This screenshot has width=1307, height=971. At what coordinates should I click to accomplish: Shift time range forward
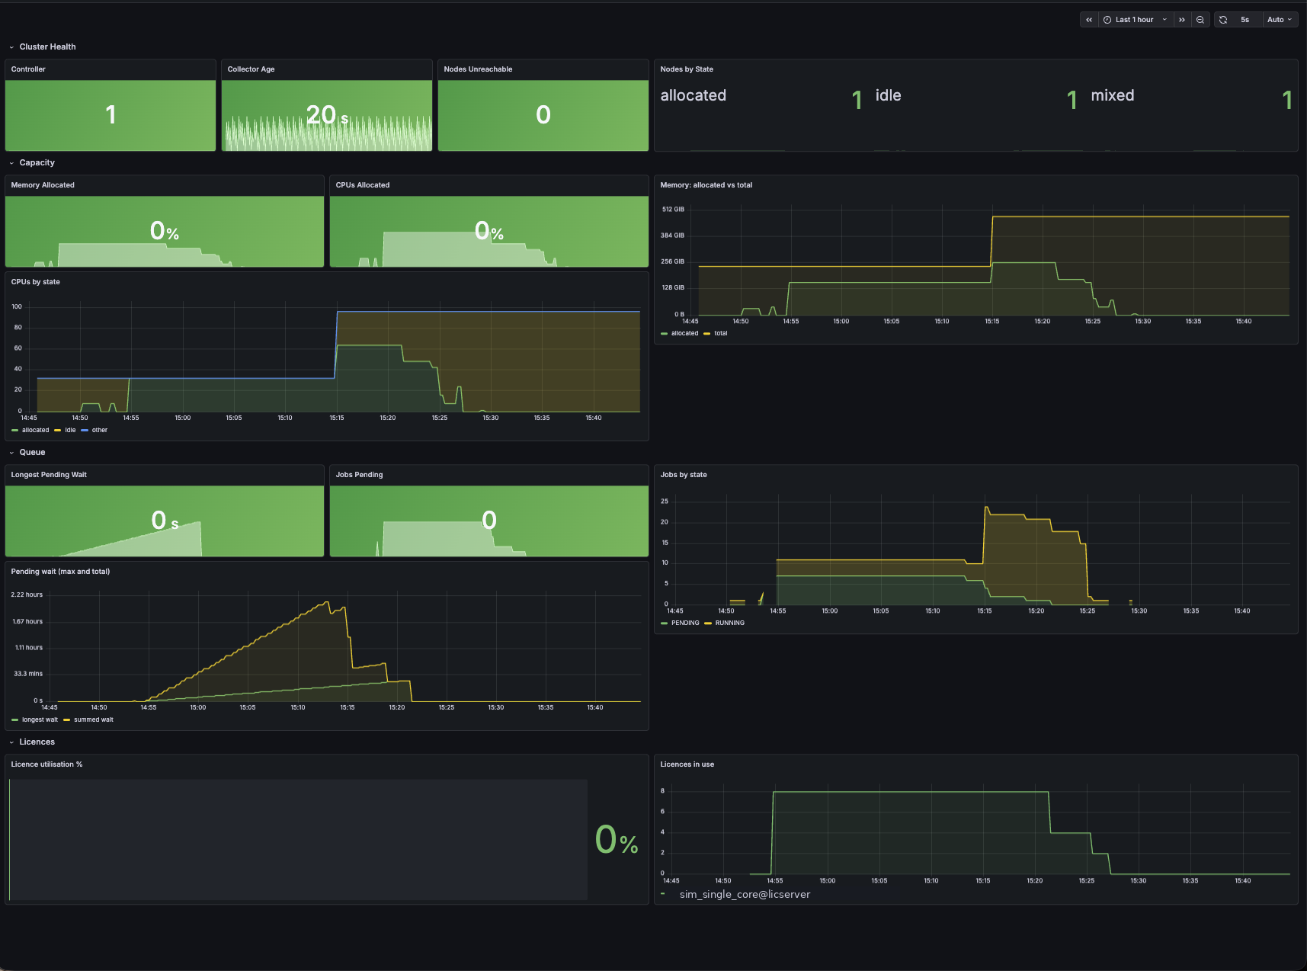tap(1182, 20)
